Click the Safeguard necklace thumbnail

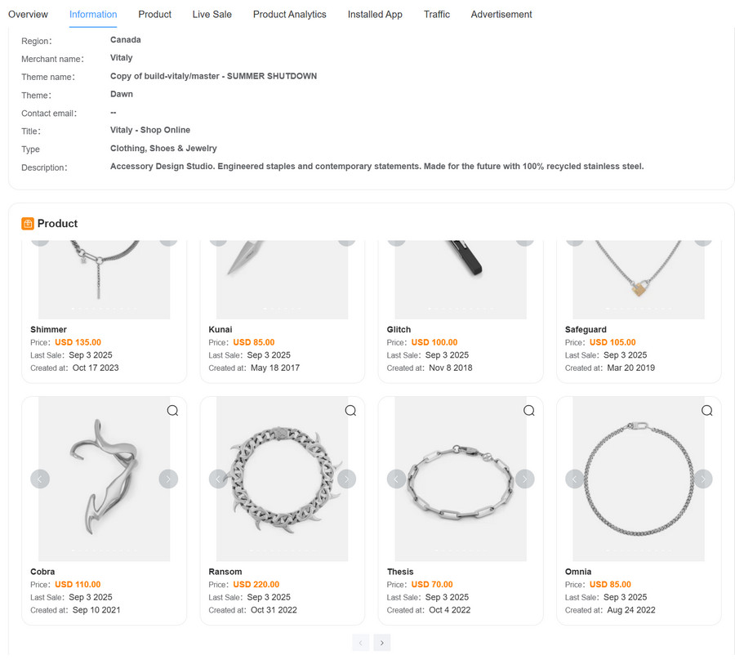pos(639,278)
